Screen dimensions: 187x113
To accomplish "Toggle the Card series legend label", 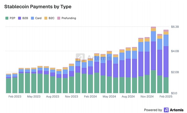I will click(38, 18).
